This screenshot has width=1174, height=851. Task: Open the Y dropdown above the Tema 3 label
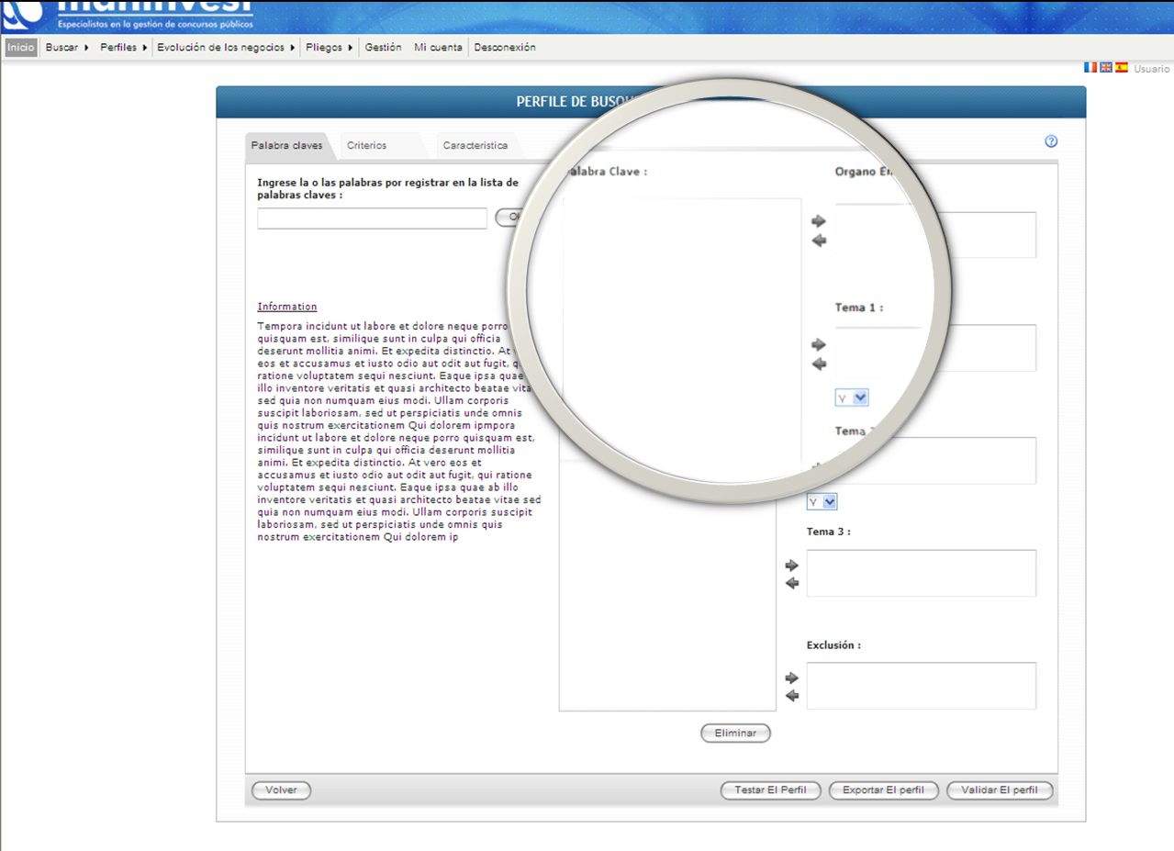(x=822, y=502)
